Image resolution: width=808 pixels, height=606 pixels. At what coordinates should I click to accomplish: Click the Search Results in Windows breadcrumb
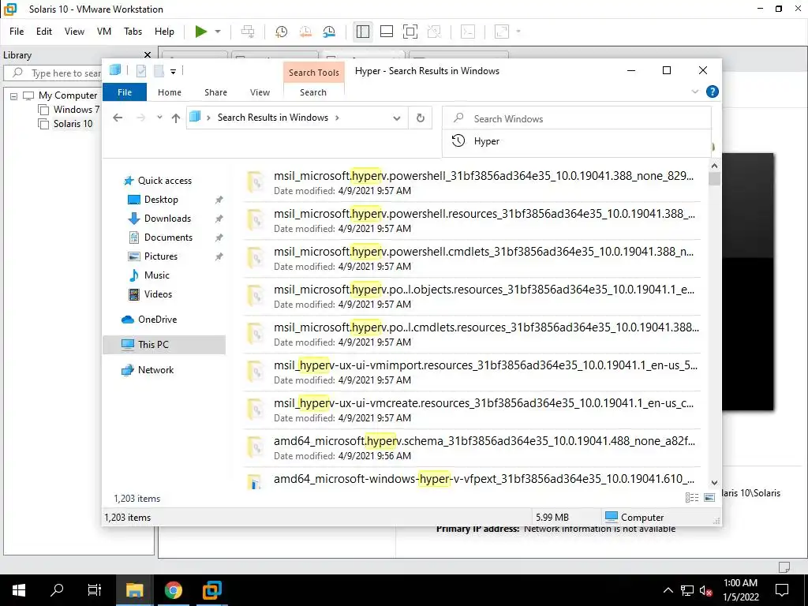click(x=272, y=118)
